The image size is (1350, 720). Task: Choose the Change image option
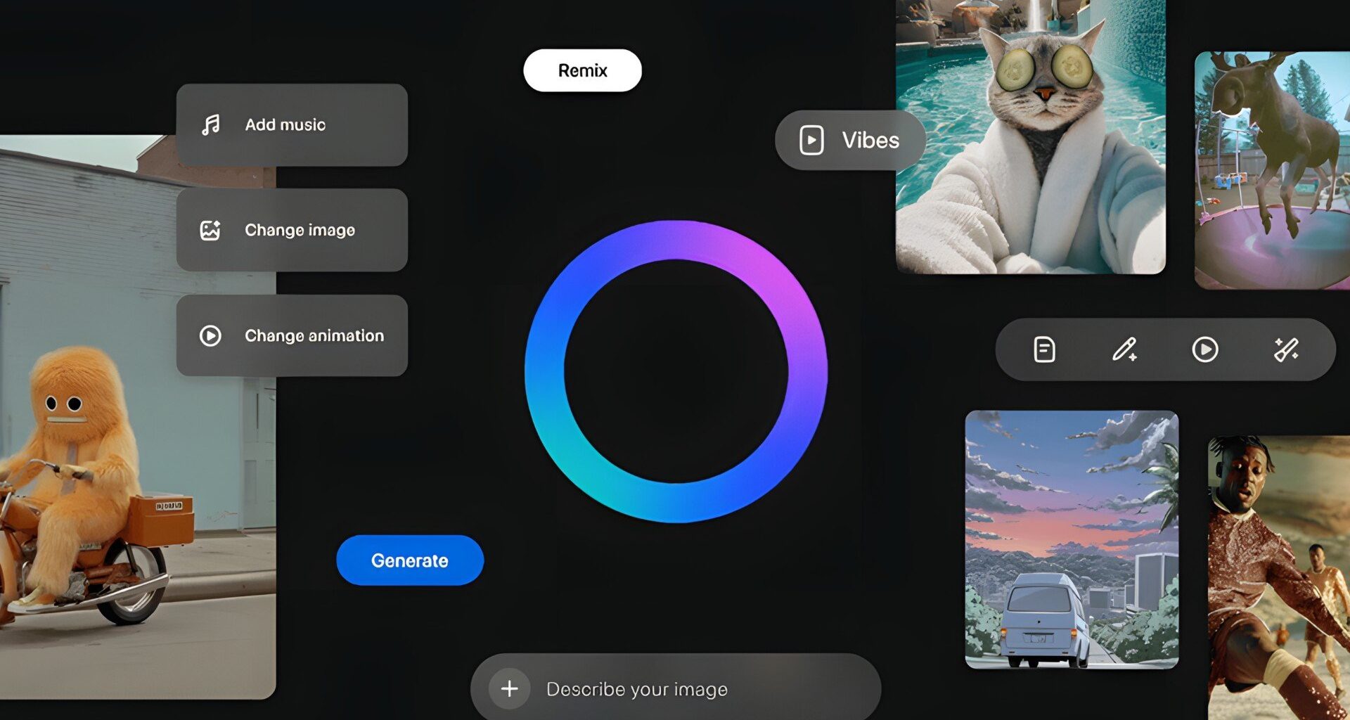pos(292,230)
